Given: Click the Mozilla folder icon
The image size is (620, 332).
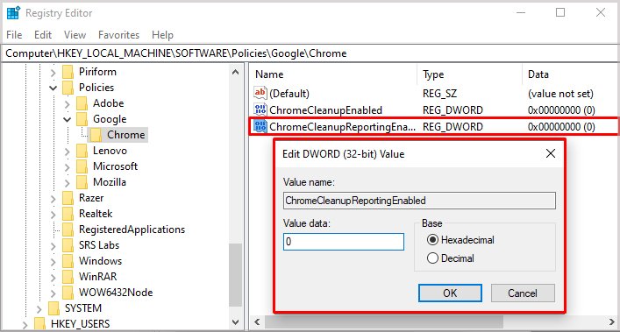Looking at the screenshot, I should click(82, 182).
